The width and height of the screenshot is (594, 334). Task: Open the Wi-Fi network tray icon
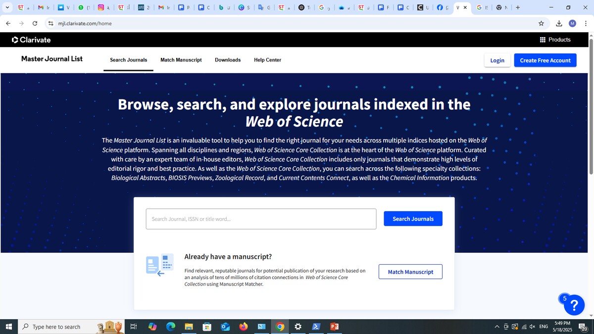pos(524,327)
